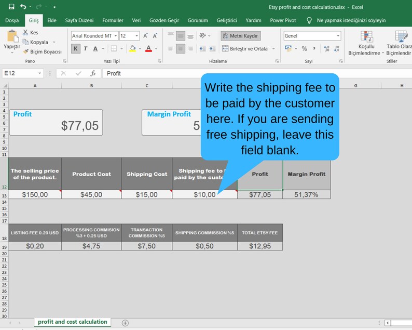Open Yazı Tipi dialog launcher
This screenshot has width=412, height=330.
(159, 61)
